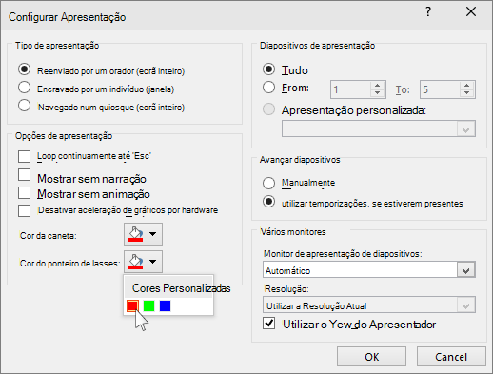
Task: Click the help question mark icon
Action: click(428, 12)
